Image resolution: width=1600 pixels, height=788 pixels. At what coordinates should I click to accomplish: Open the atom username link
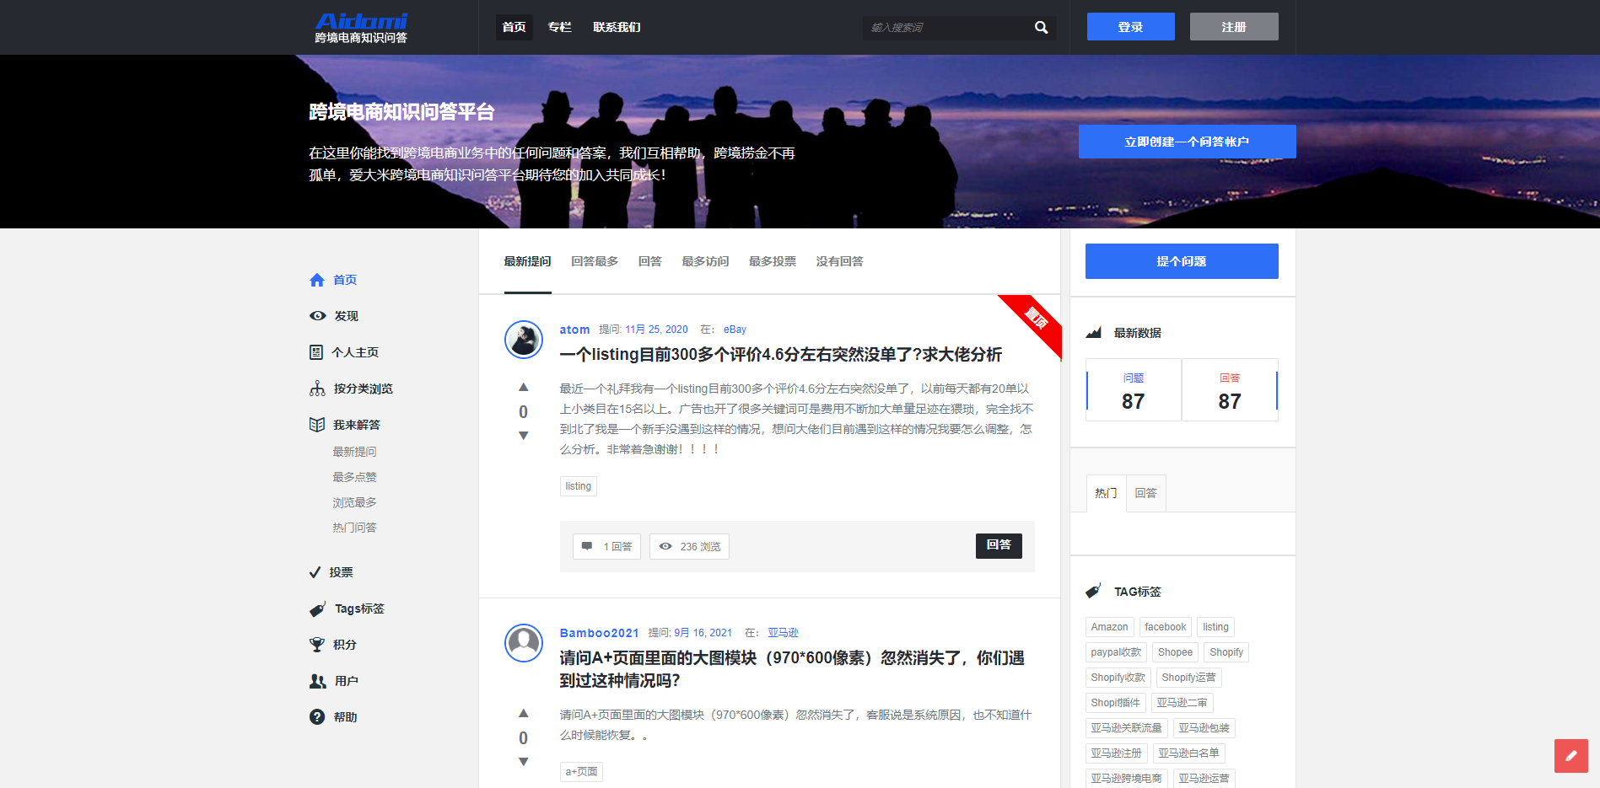point(575,330)
